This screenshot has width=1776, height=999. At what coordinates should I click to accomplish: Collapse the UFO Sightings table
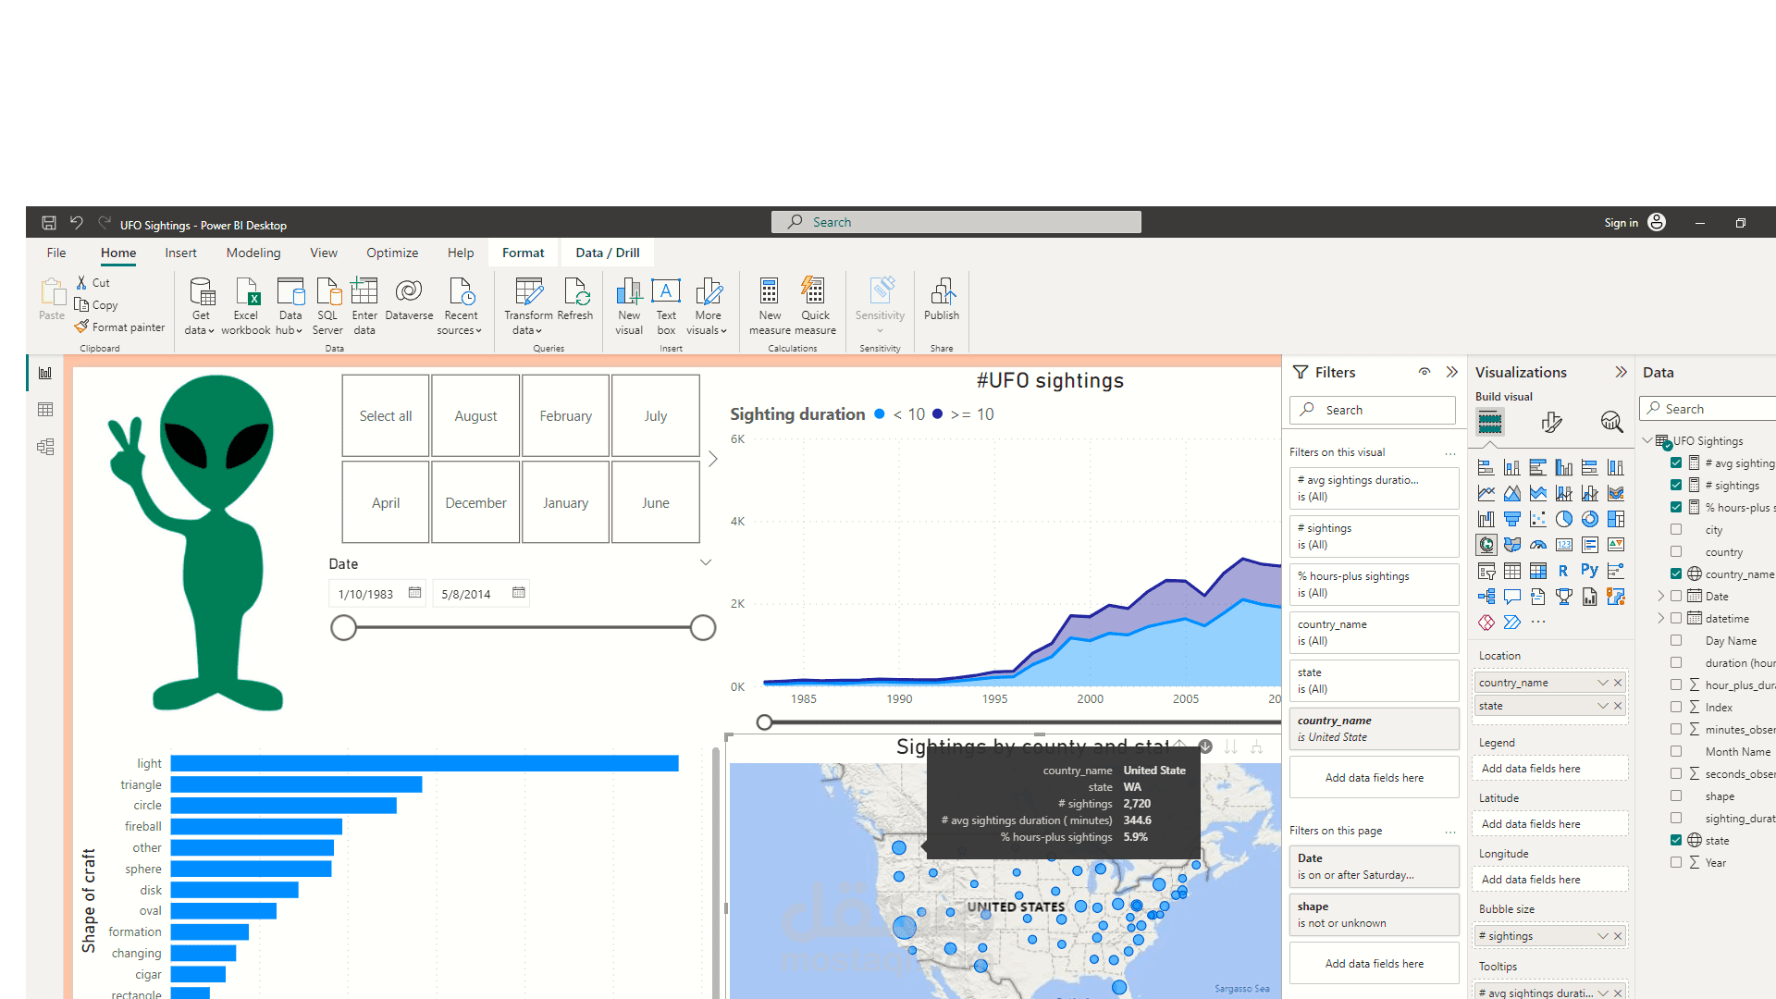pos(1647,440)
